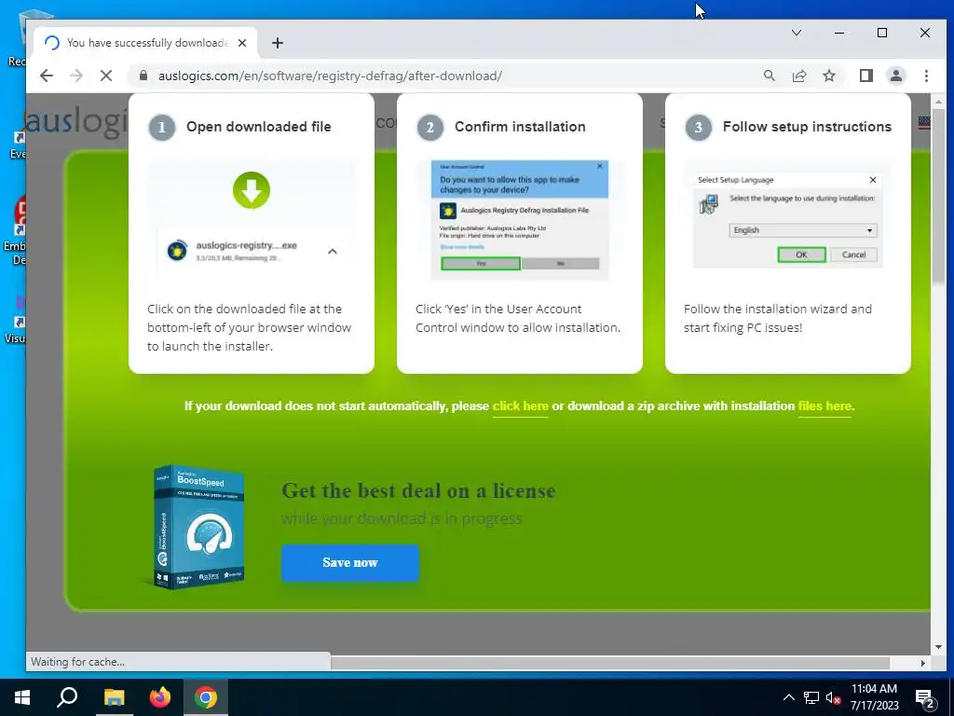Stop loading the page
954x716 pixels.
click(106, 76)
